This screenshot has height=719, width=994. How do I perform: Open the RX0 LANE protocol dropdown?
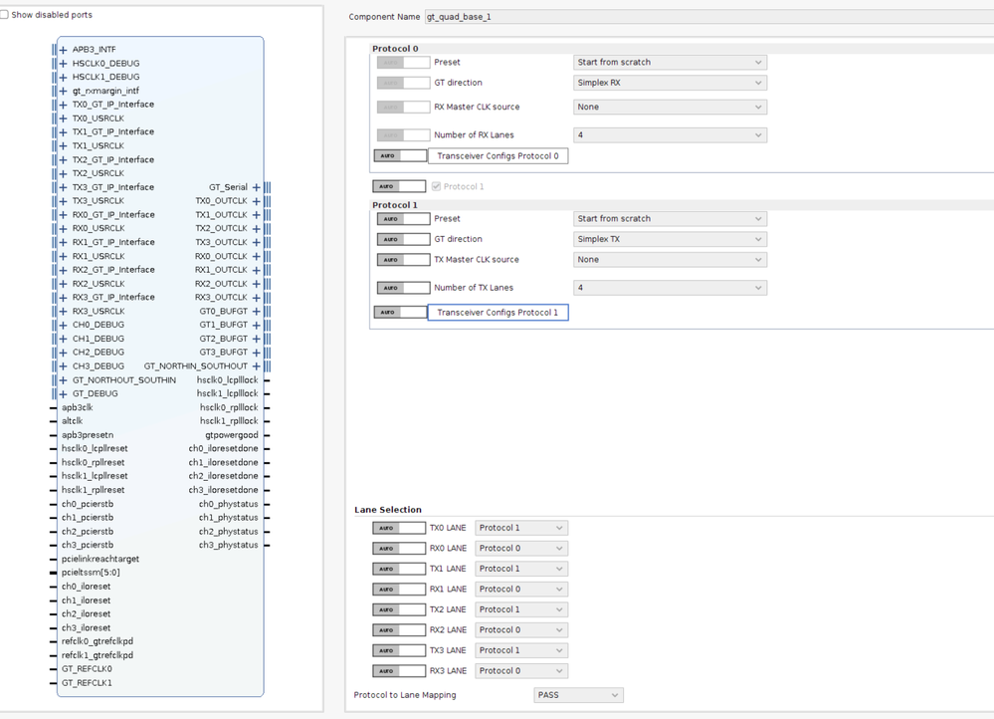521,549
